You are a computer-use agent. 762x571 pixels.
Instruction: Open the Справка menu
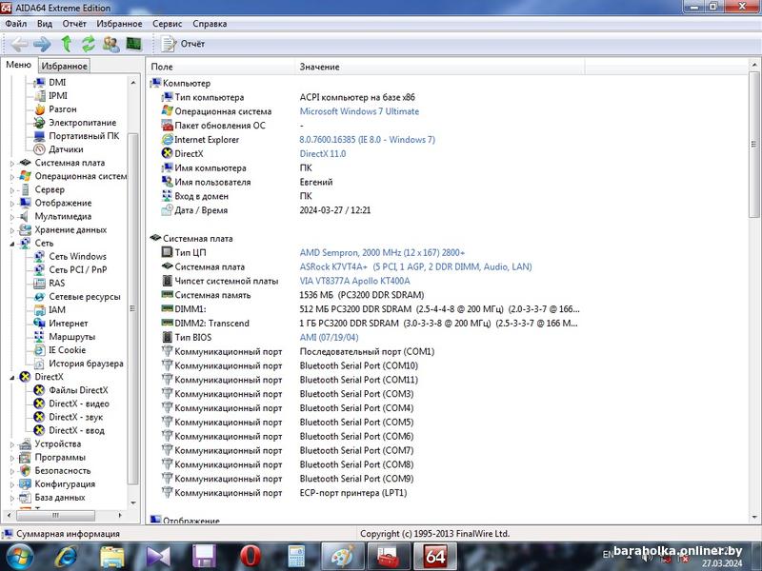pos(210,23)
